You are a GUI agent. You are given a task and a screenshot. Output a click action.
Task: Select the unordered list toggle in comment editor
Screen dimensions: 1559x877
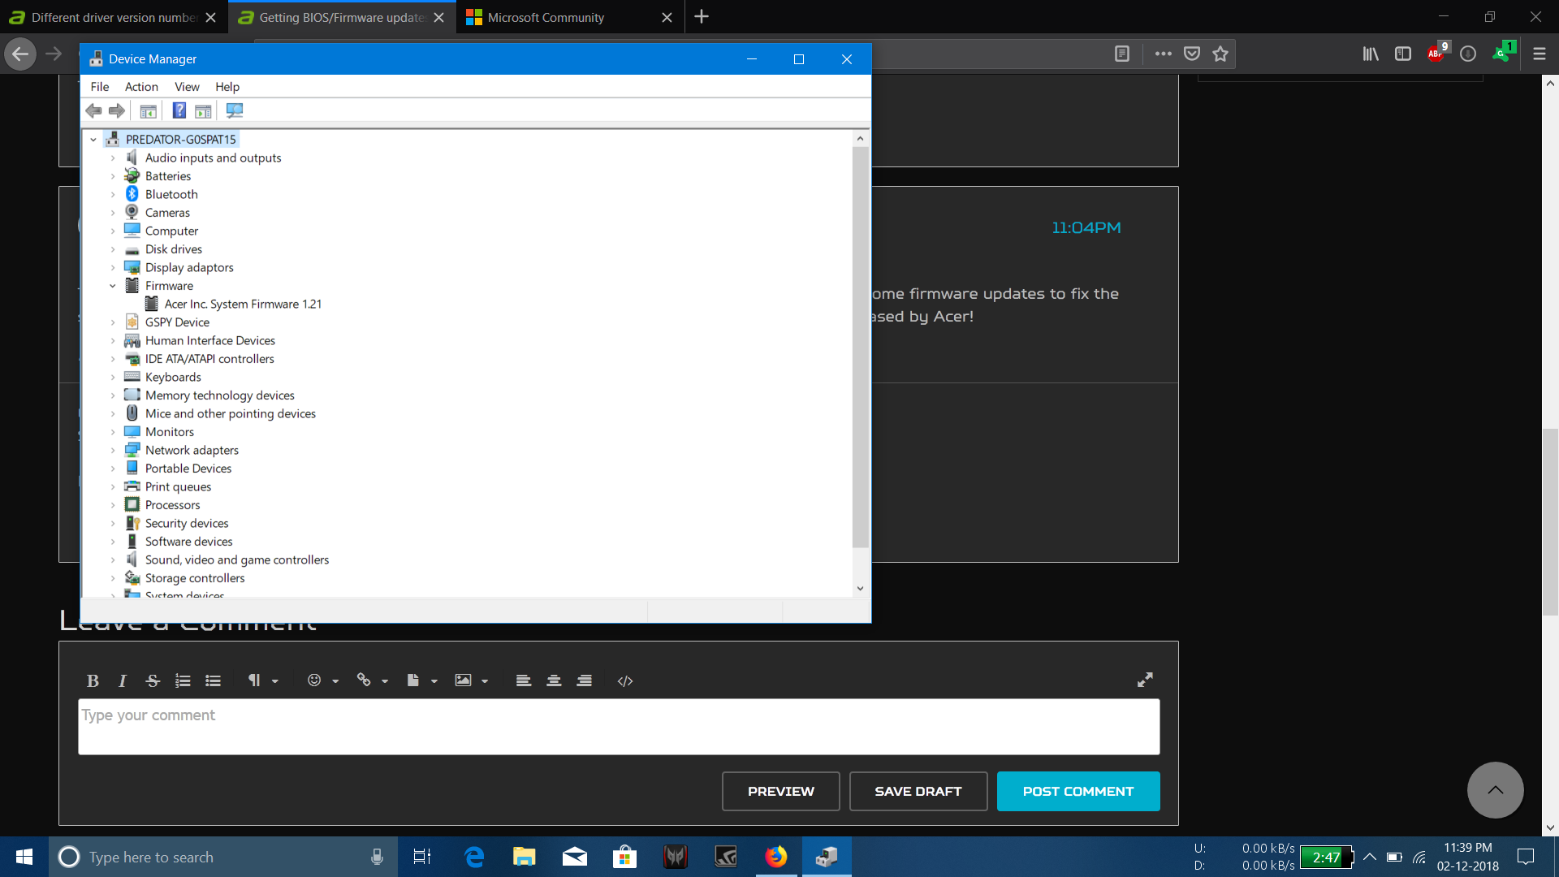click(213, 680)
